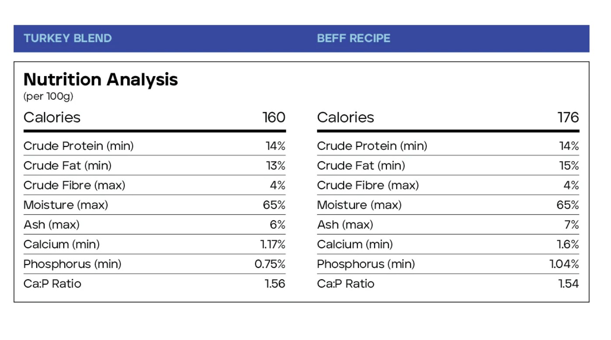Click the Calcium (min) value 1.6%
The height and width of the screenshot is (340, 611).
568,244
